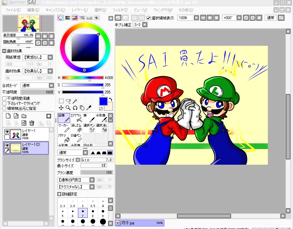
Task: Adjust the 不透明度 opacity slider
Action: point(37,92)
